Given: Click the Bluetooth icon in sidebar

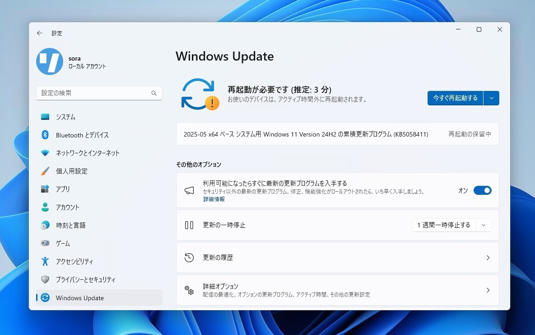Looking at the screenshot, I should pyautogui.click(x=45, y=135).
